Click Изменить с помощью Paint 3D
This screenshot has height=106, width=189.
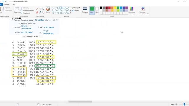[142, 11]
